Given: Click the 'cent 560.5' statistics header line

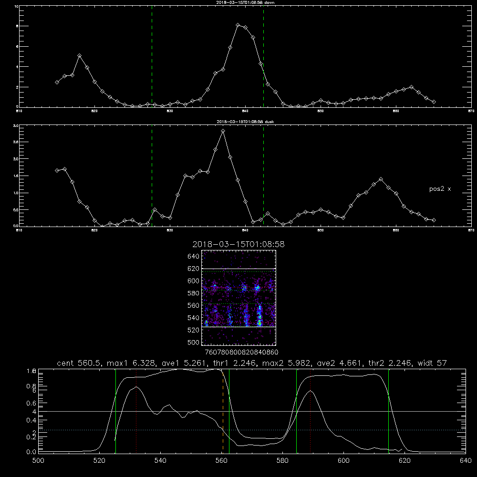Looking at the screenshot, I should click(x=252, y=363).
